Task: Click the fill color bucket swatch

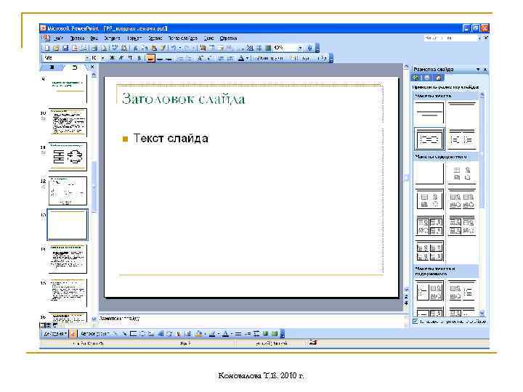Action: coord(199,333)
